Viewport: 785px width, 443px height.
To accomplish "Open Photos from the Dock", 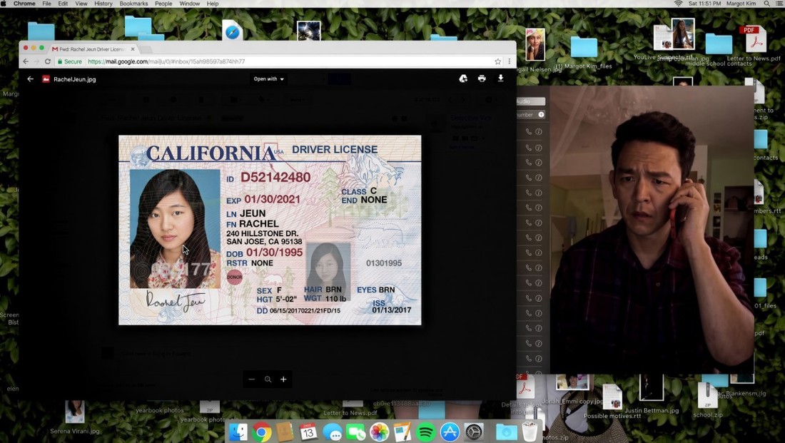I will (x=379, y=432).
